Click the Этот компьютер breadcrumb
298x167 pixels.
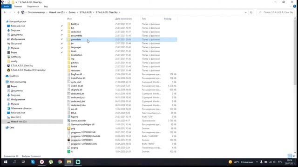[36, 13]
